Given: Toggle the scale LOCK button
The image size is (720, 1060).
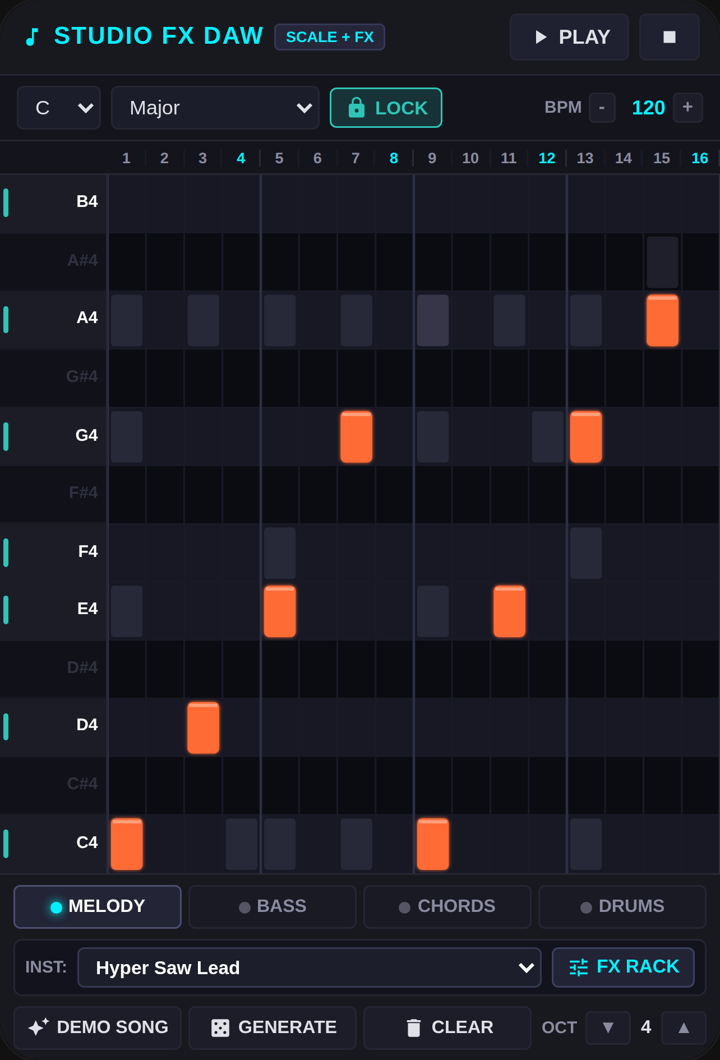Looking at the screenshot, I should [x=386, y=108].
